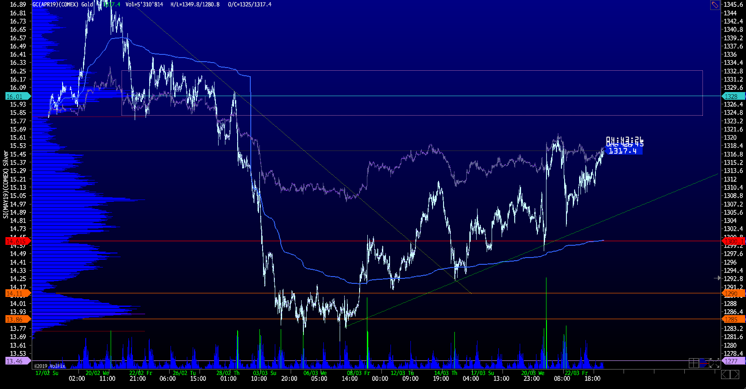Toggle the volume profile histogram icon
Image resolution: width=746 pixels, height=389 pixels.
pos(704,363)
